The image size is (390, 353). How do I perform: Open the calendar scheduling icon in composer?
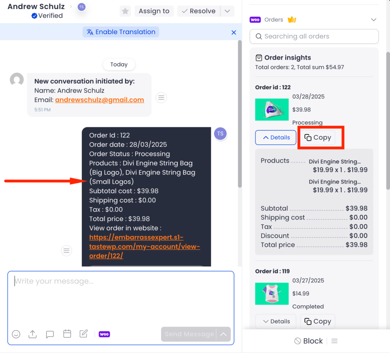coord(67,334)
